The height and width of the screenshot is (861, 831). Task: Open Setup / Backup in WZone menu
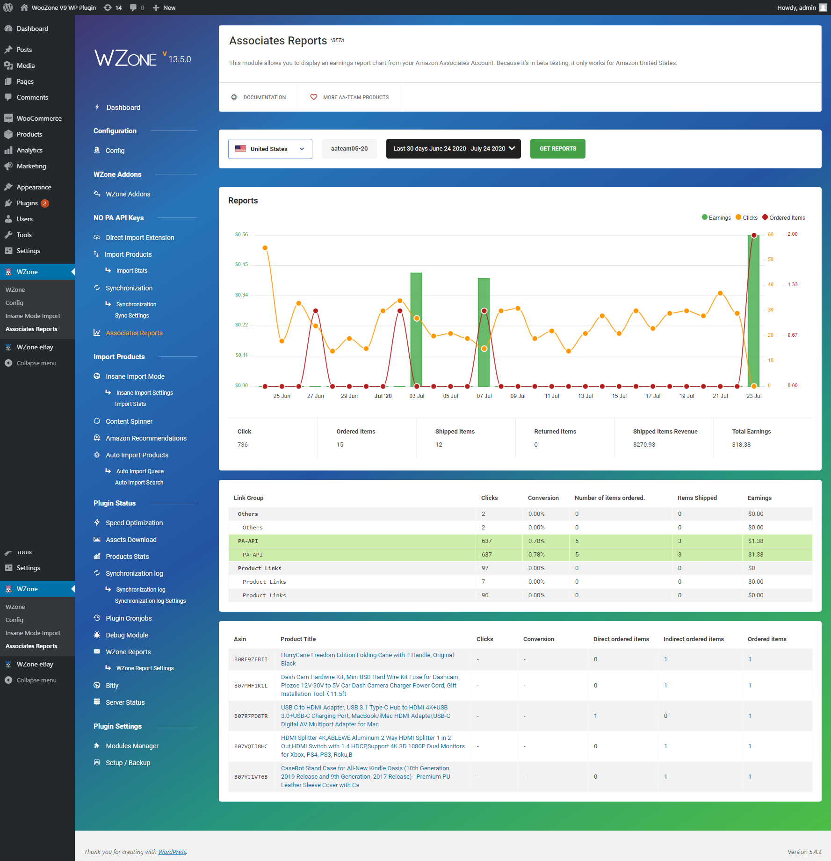pos(128,762)
